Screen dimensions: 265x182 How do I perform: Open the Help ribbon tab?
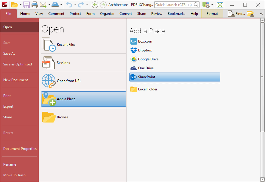[194, 14]
